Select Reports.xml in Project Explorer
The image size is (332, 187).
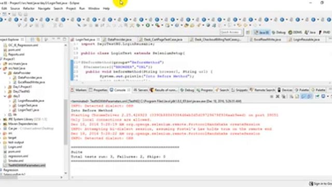[x=16, y=54]
